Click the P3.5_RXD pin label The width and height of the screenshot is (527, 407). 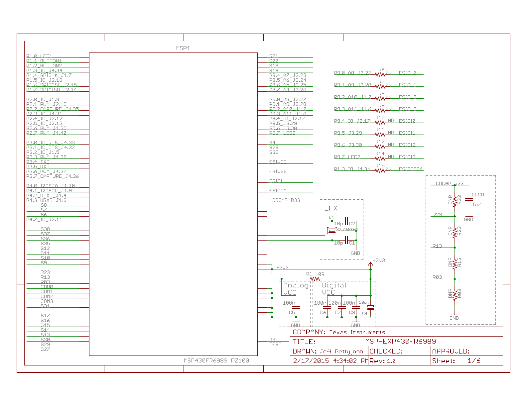tap(38, 167)
